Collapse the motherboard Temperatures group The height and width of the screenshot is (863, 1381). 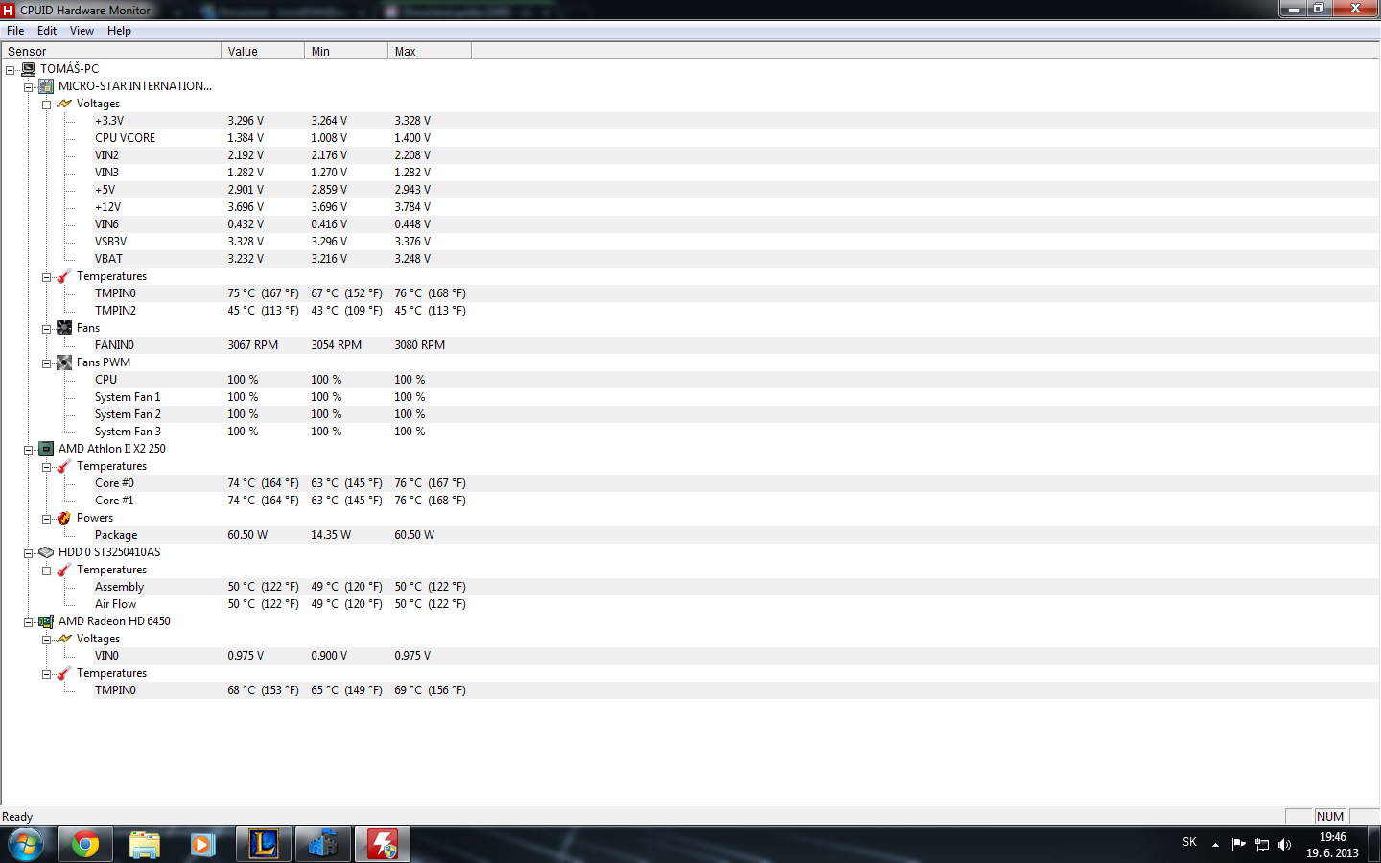[47, 277]
